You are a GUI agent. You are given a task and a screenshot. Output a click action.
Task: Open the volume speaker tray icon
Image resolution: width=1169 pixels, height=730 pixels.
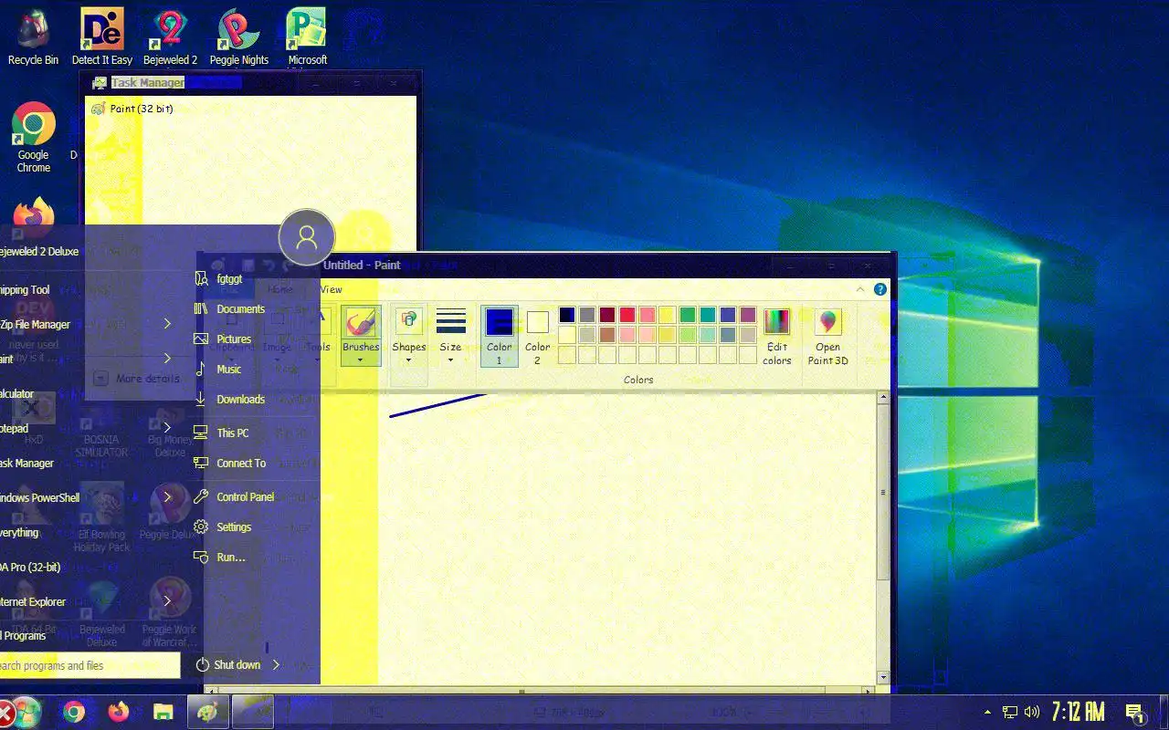[1032, 712]
